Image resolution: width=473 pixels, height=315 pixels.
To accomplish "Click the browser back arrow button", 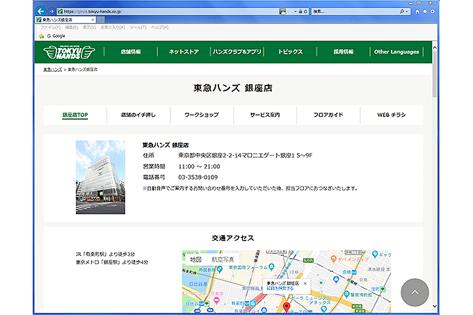I will pyautogui.click(x=41, y=11).
